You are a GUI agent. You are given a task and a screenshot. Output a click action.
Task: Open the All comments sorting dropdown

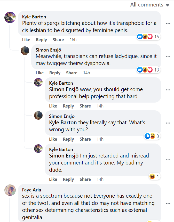tap(149, 5)
